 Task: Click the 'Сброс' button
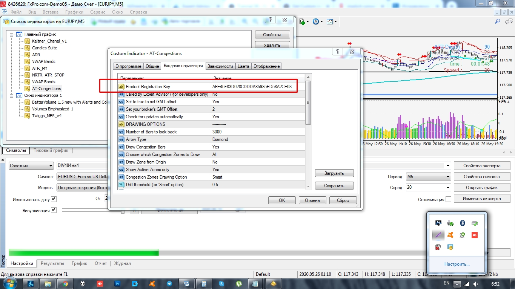(x=343, y=200)
